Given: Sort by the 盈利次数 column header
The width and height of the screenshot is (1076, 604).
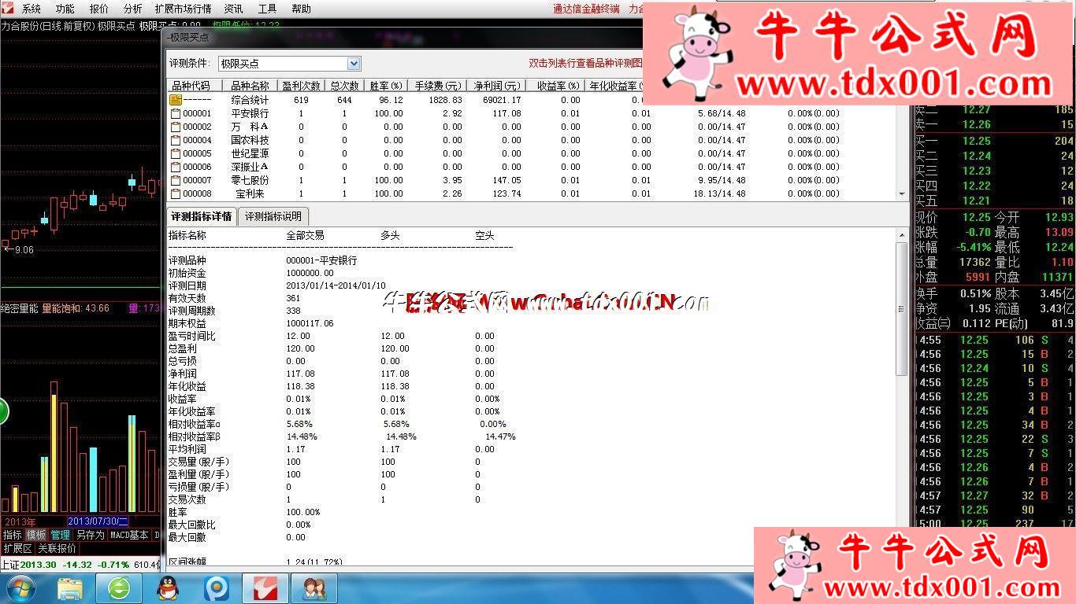Looking at the screenshot, I should [x=300, y=86].
